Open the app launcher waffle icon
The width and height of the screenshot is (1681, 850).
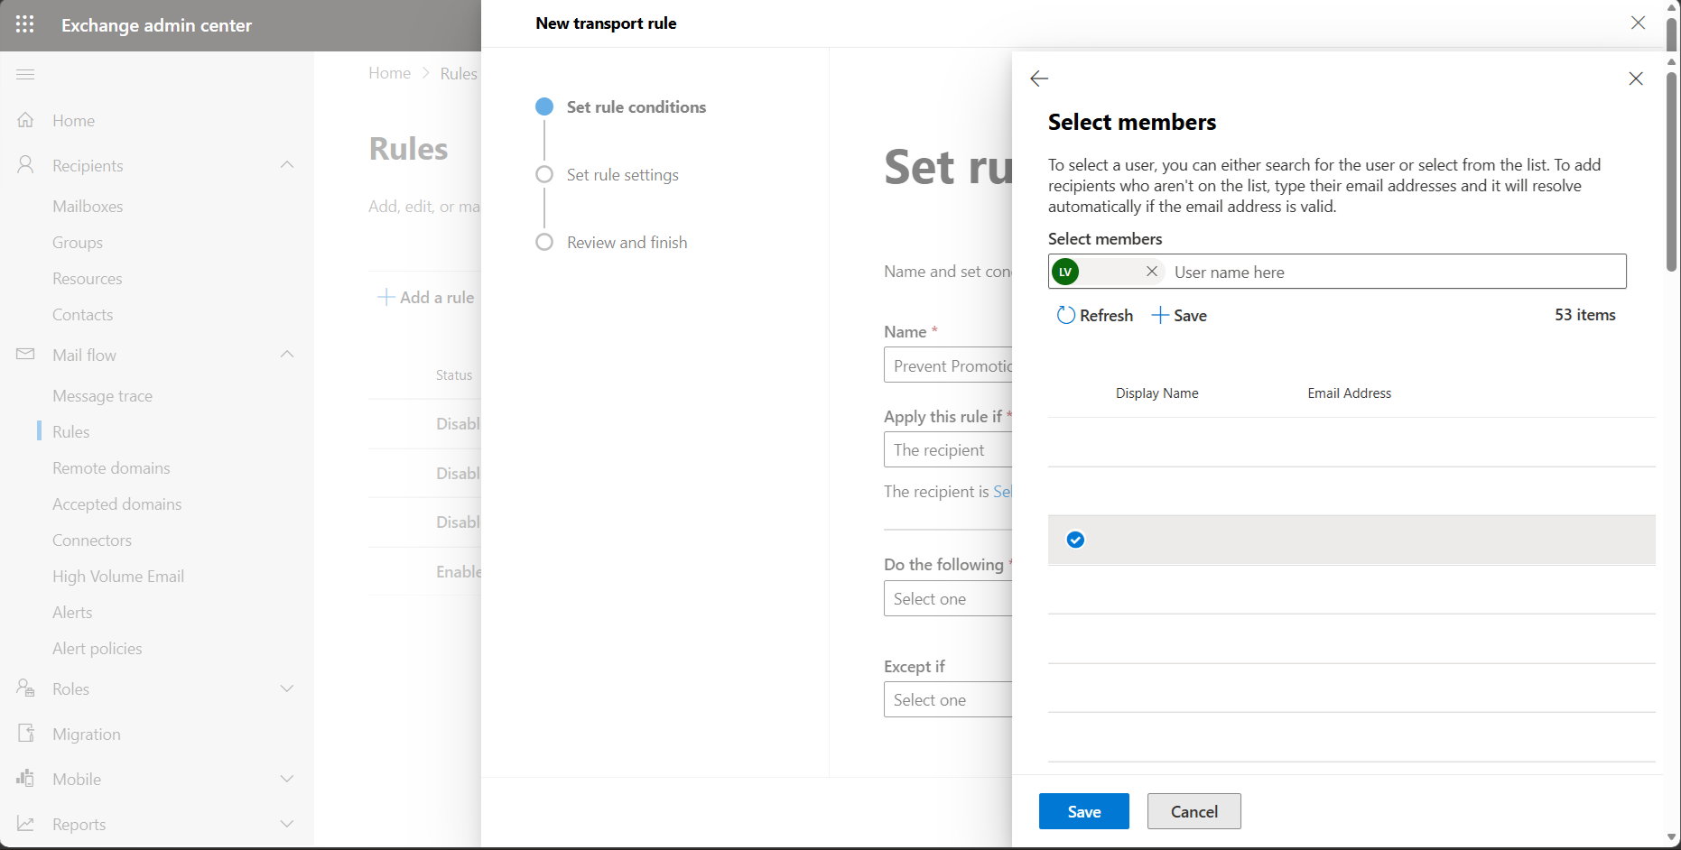point(25,24)
